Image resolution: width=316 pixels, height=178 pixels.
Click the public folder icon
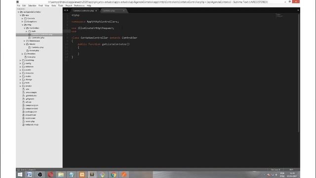coord(23,70)
